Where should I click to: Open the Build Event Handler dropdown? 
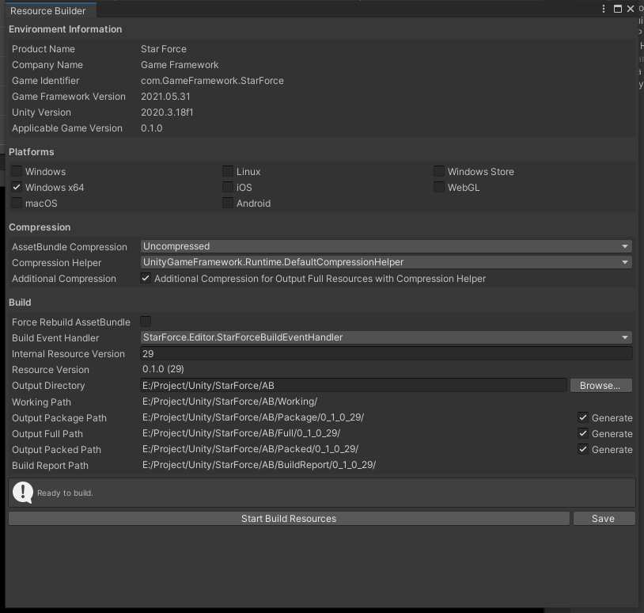tap(386, 337)
